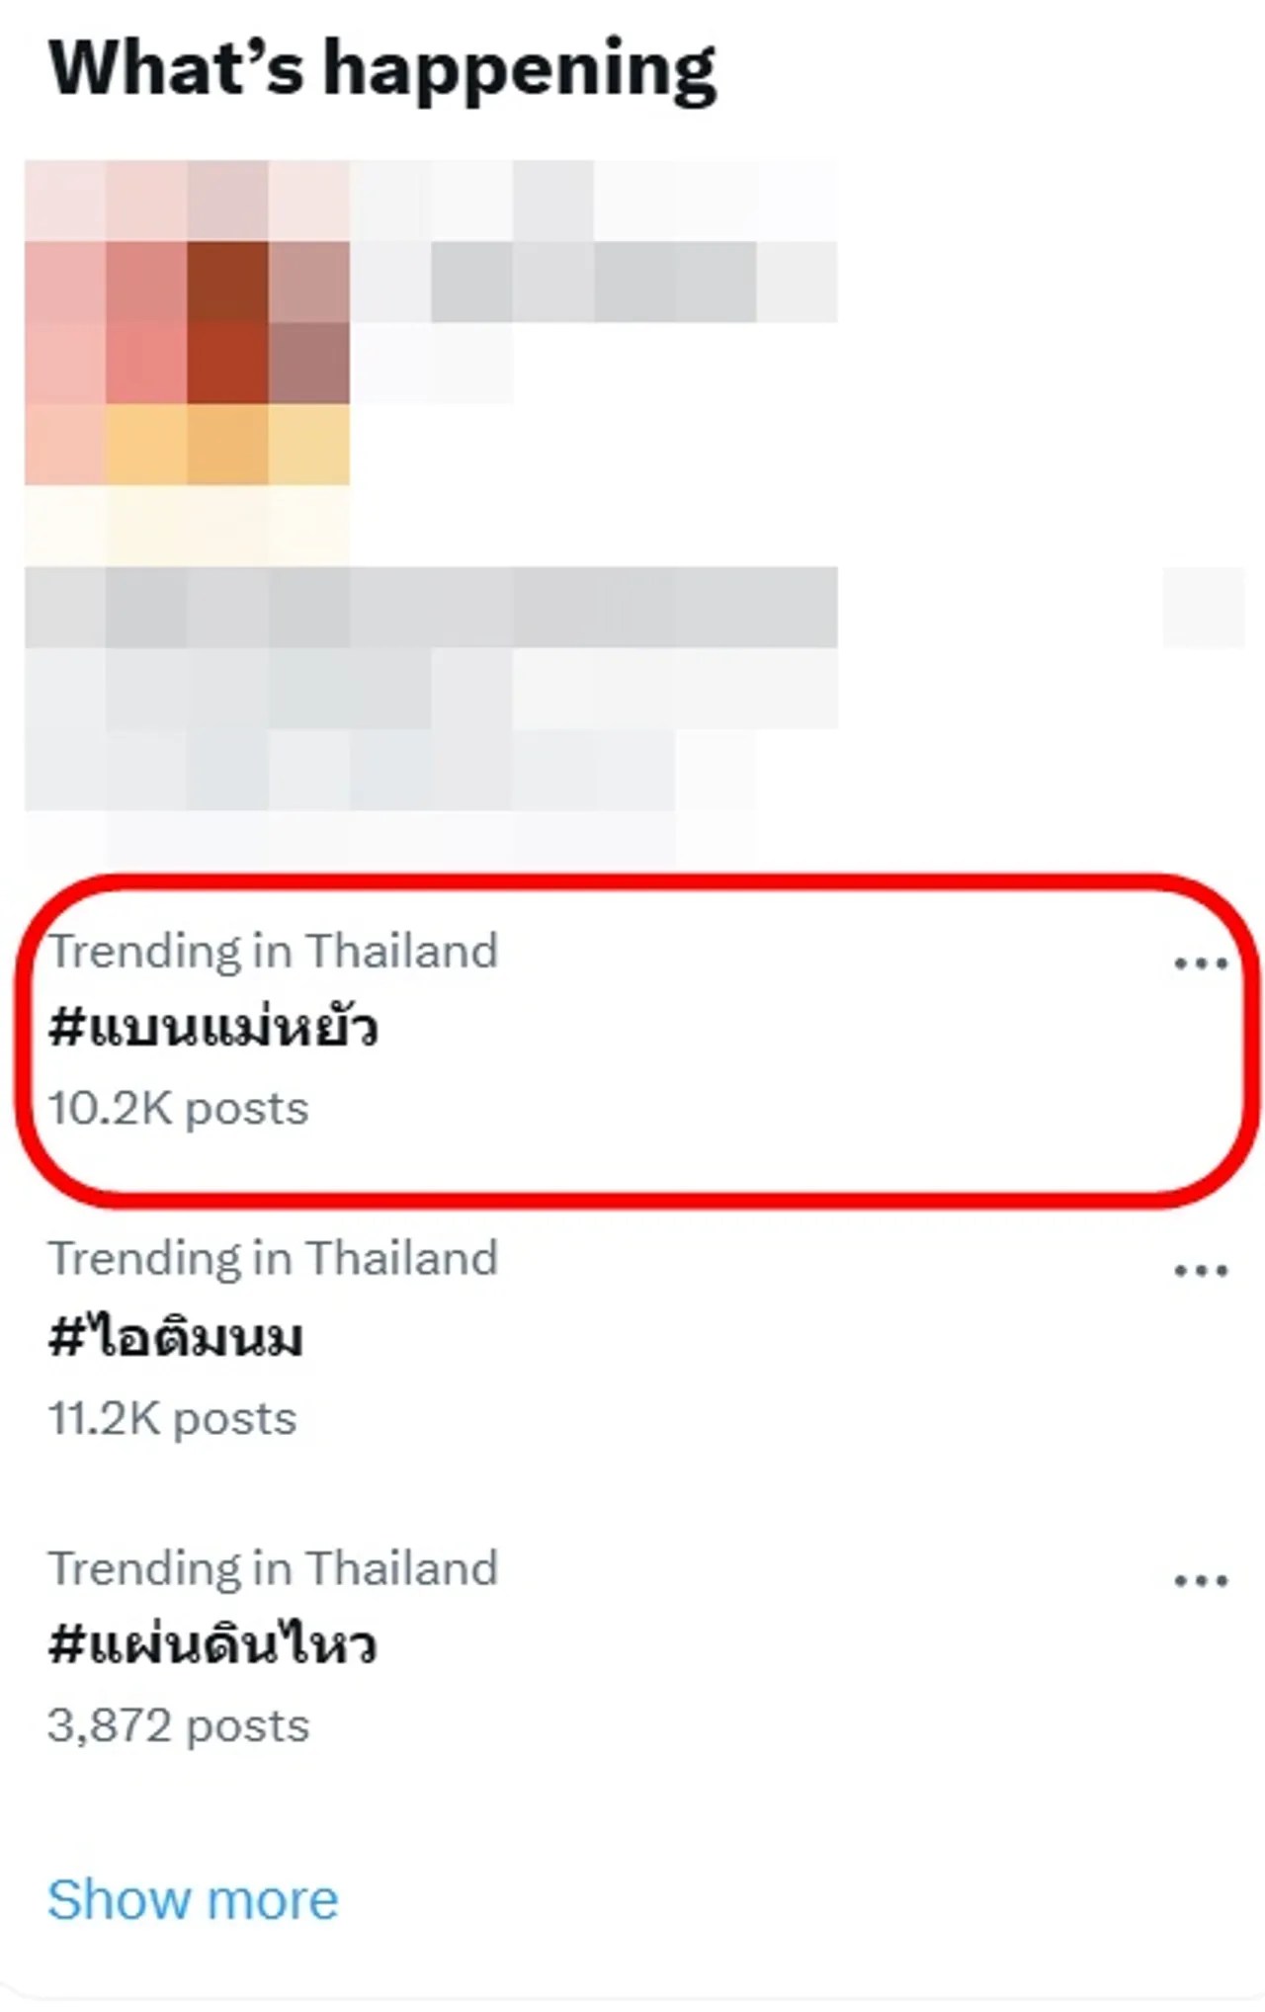Screen dimensions: 1265x2012
Task: Open more options for #แผ่นดินไหว trend
Action: tap(1200, 1580)
